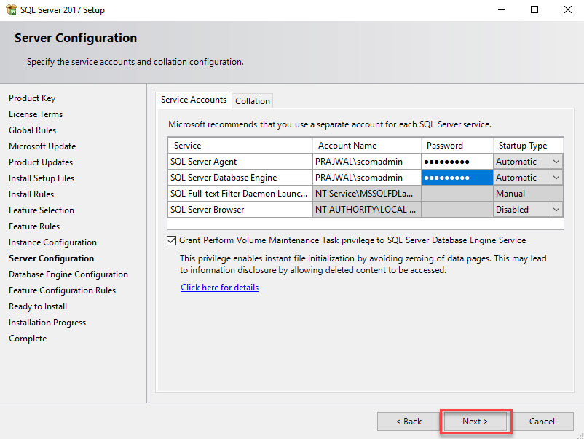
Task: Click SQL Server Agent account name field
Action: (367, 162)
